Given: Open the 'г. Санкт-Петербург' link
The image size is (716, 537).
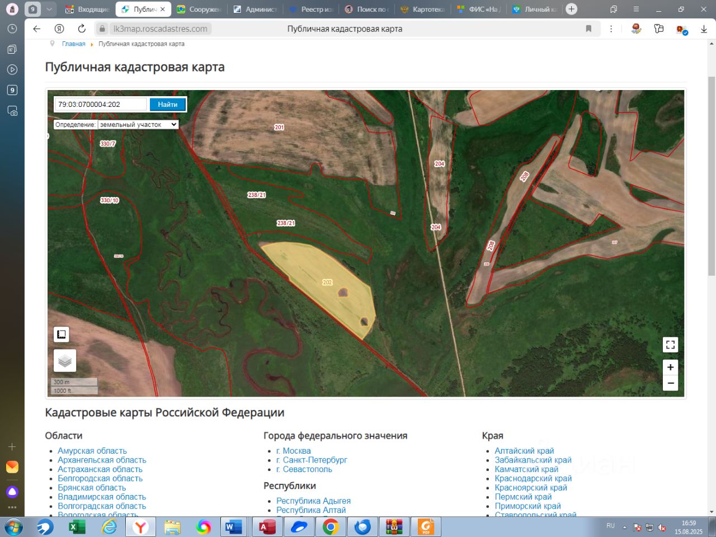Looking at the screenshot, I should 312,460.
